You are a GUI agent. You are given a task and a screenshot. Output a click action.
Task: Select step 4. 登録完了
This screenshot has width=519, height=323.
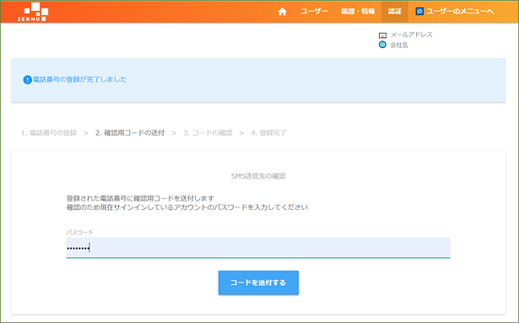[x=268, y=133]
